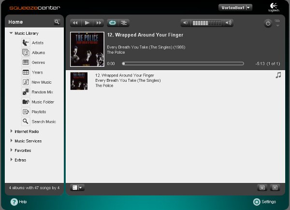
Task: Open the VortexBox1 player dropdown
Action: 235,8
